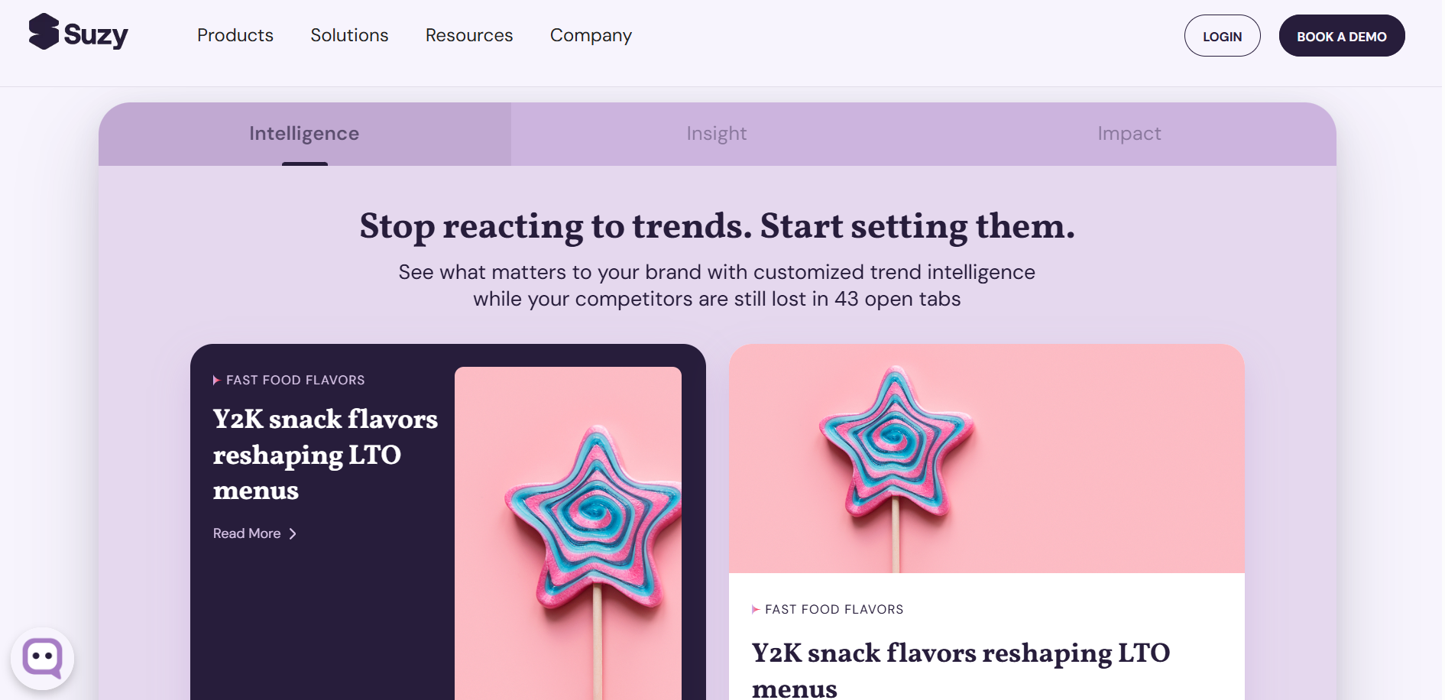1445x700 pixels.
Task: Click pink triangle beside white card category
Action: (x=755, y=609)
